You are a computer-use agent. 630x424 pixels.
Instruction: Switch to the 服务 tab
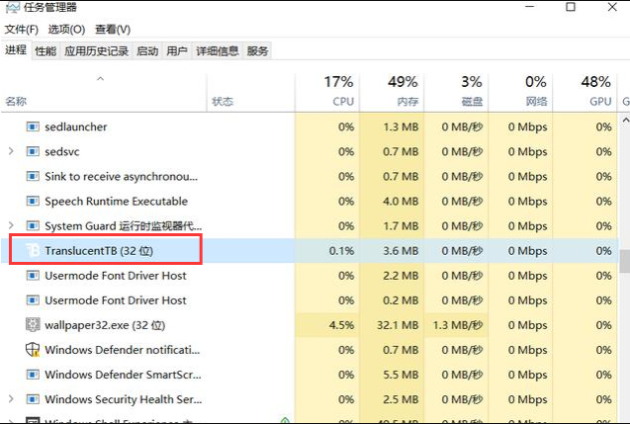tap(257, 51)
